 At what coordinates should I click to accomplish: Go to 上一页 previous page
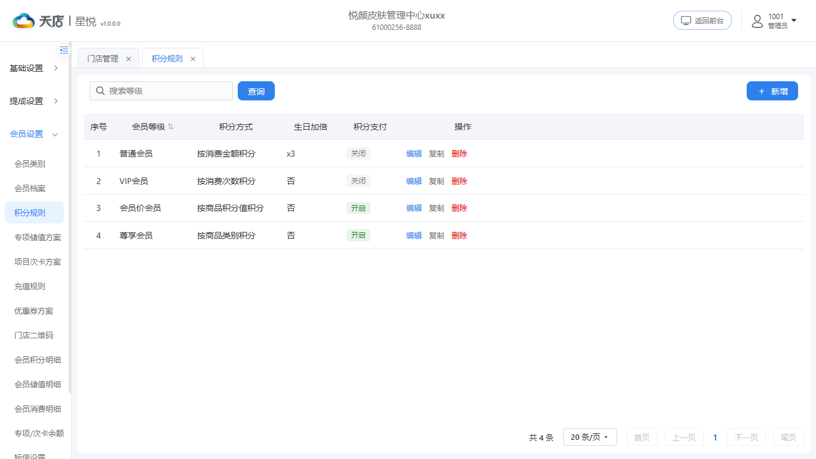[684, 437]
